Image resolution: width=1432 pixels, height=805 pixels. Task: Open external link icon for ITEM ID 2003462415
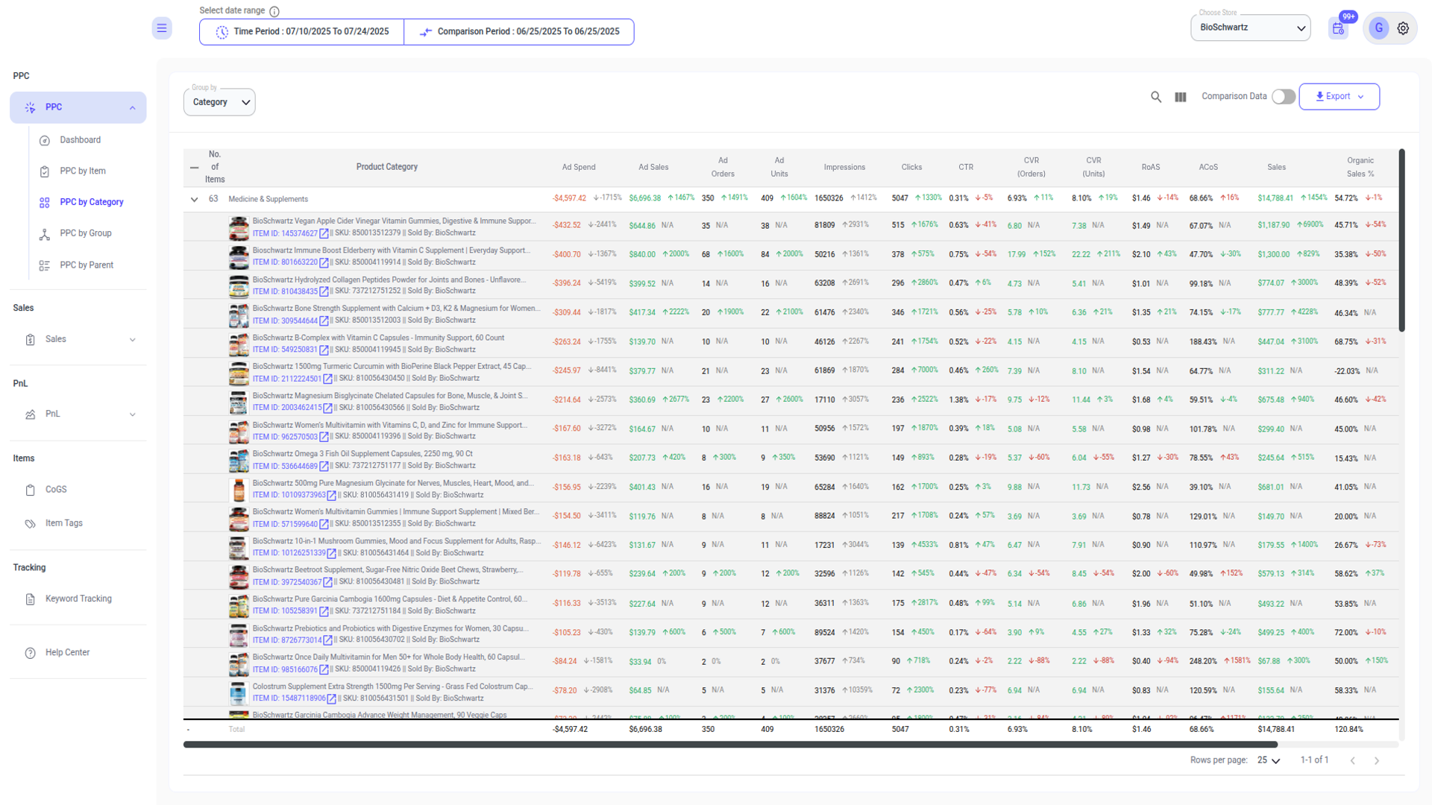(x=327, y=408)
